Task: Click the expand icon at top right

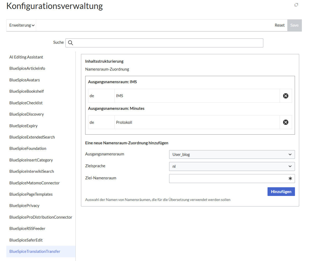Action: pyautogui.click(x=296, y=5)
